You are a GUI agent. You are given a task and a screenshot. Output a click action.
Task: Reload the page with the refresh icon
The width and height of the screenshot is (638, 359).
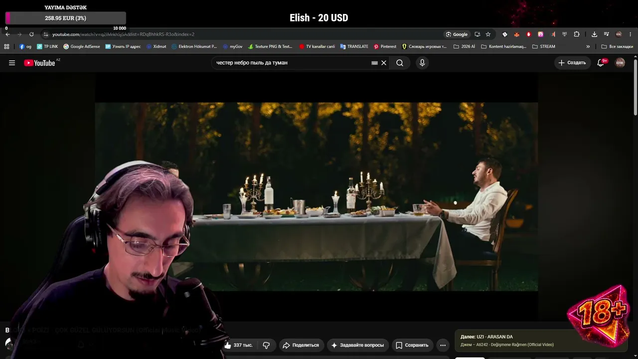(x=31, y=34)
